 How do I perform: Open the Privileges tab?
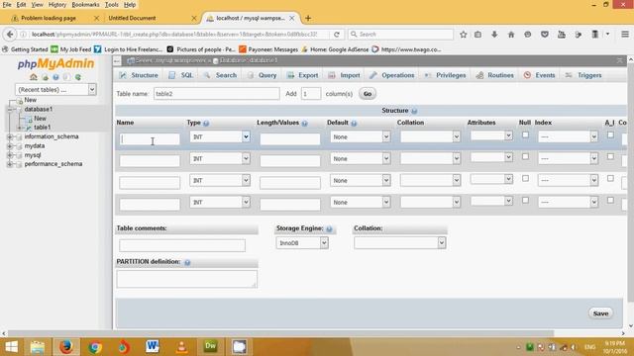[x=445, y=75]
